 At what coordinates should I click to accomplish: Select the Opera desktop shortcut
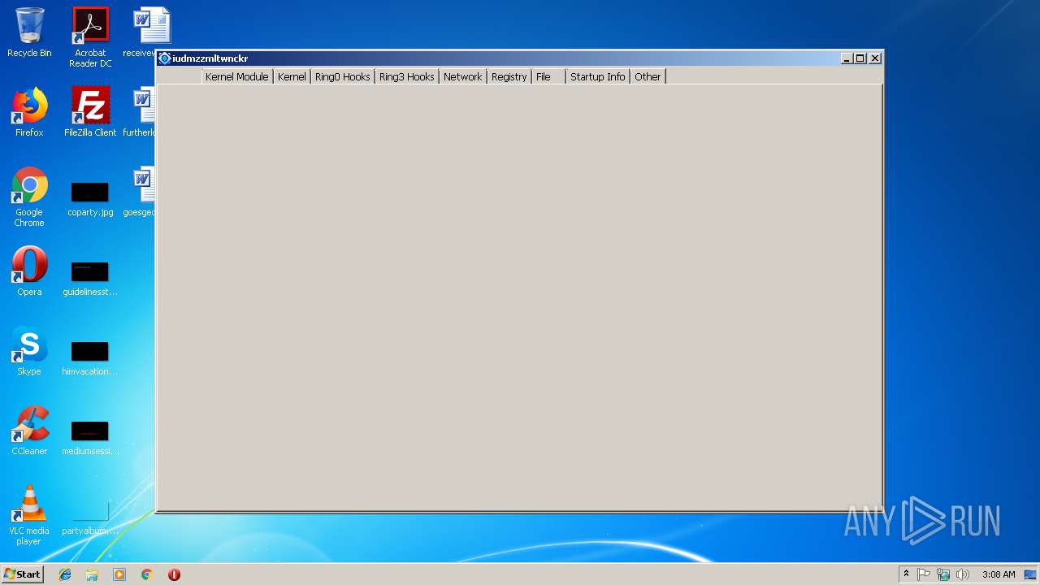[29, 271]
